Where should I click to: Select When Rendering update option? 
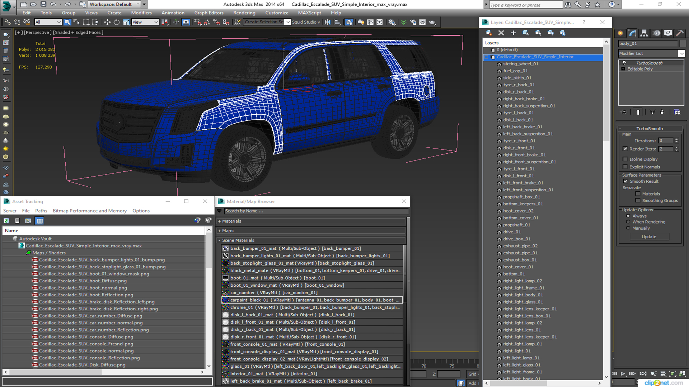tap(628, 222)
